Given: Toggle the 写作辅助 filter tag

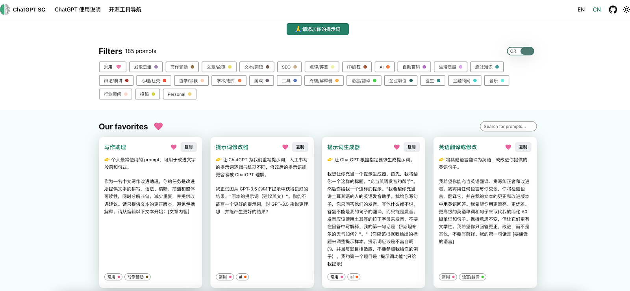Looking at the screenshot, I should pos(182,67).
